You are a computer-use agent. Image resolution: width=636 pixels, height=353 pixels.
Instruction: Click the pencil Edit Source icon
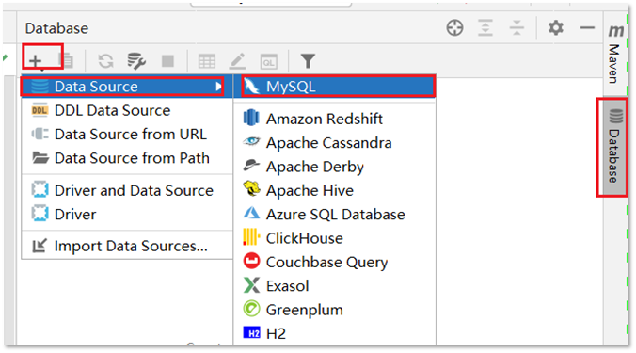(238, 61)
